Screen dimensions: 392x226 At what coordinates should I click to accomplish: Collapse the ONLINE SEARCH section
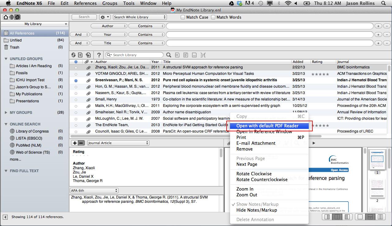coord(6,124)
